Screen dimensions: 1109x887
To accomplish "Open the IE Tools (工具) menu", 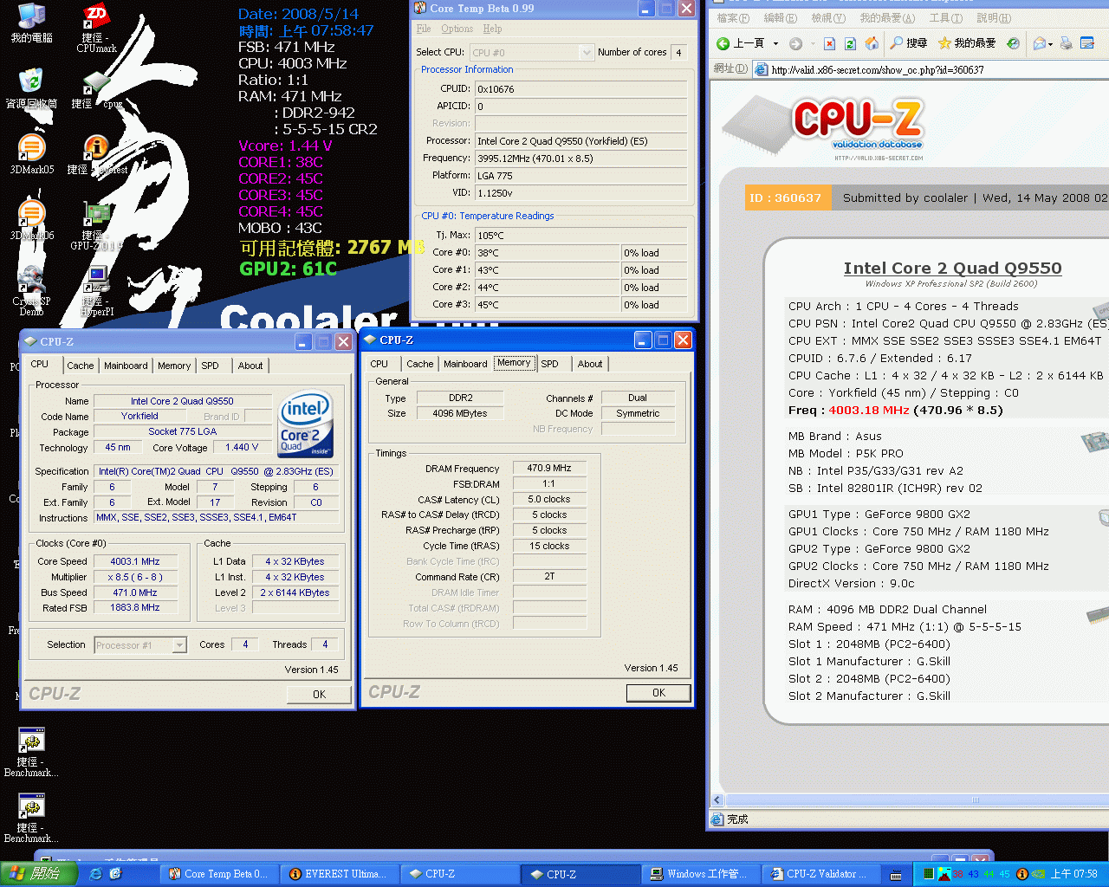I will pos(945,18).
